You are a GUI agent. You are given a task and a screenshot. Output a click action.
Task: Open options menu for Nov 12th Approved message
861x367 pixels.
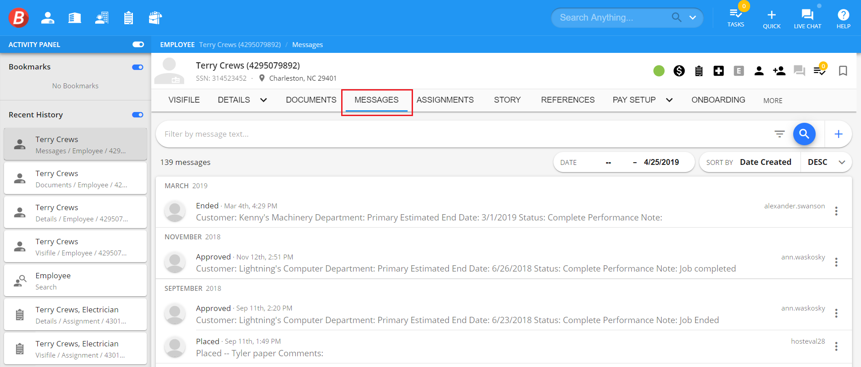pos(836,262)
